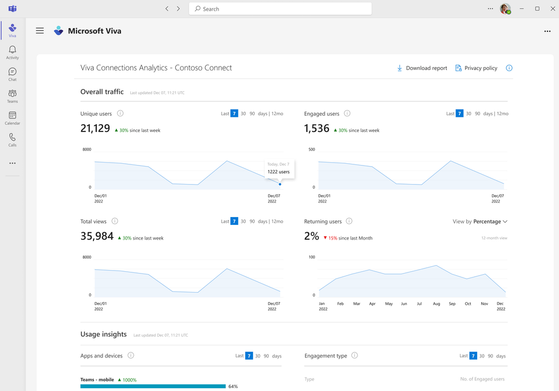Screen dimensions: 559x391
Task: Open the Activity feed
Action: (12, 53)
